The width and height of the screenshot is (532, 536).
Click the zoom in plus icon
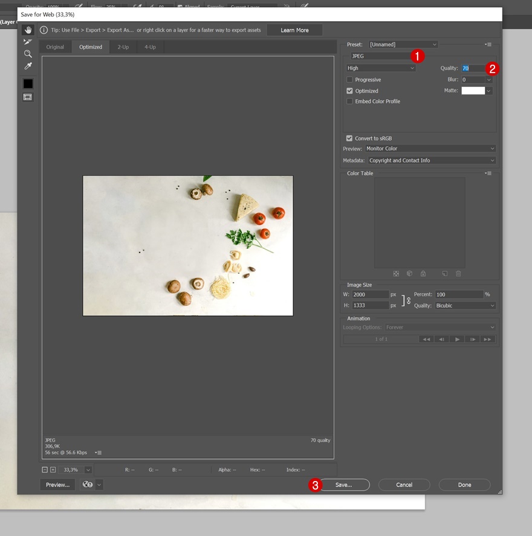point(53,470)
